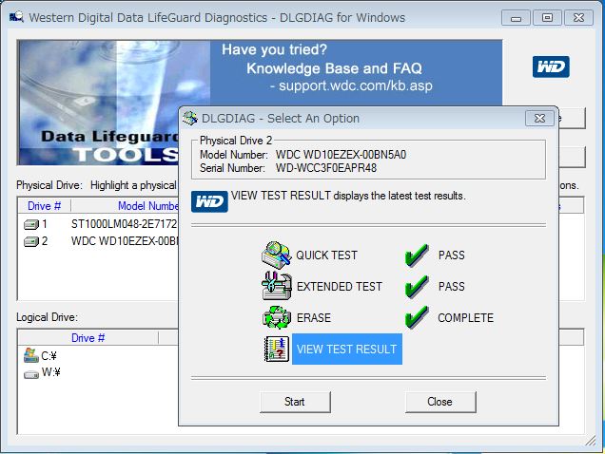Click the W: logical drive icon
The height and width of the screenshot is (454, 605).
click(x=31, y=374)
